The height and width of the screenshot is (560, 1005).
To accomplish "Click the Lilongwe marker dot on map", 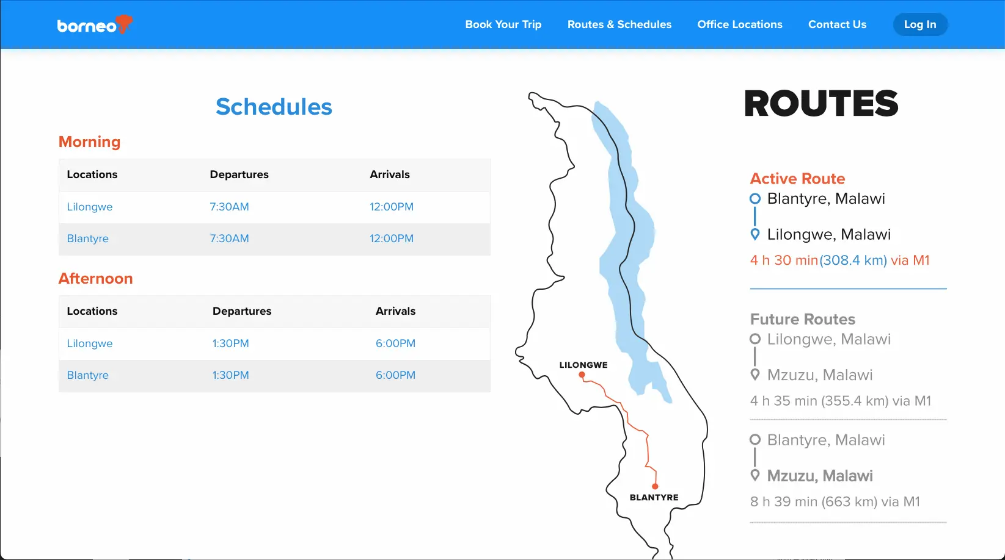I will 582,375.
